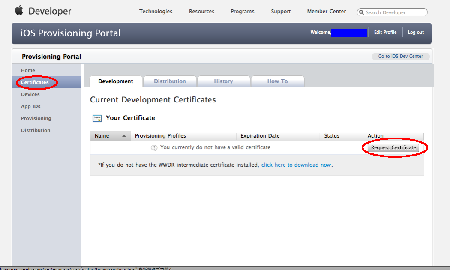Click 'You currently do not have a valid certificate' text

[215, 147]
